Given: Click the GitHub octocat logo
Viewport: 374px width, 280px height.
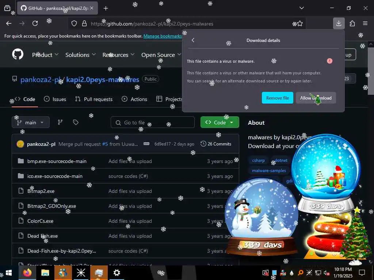Looking at the screenshot, I should (x=18, y=55).
